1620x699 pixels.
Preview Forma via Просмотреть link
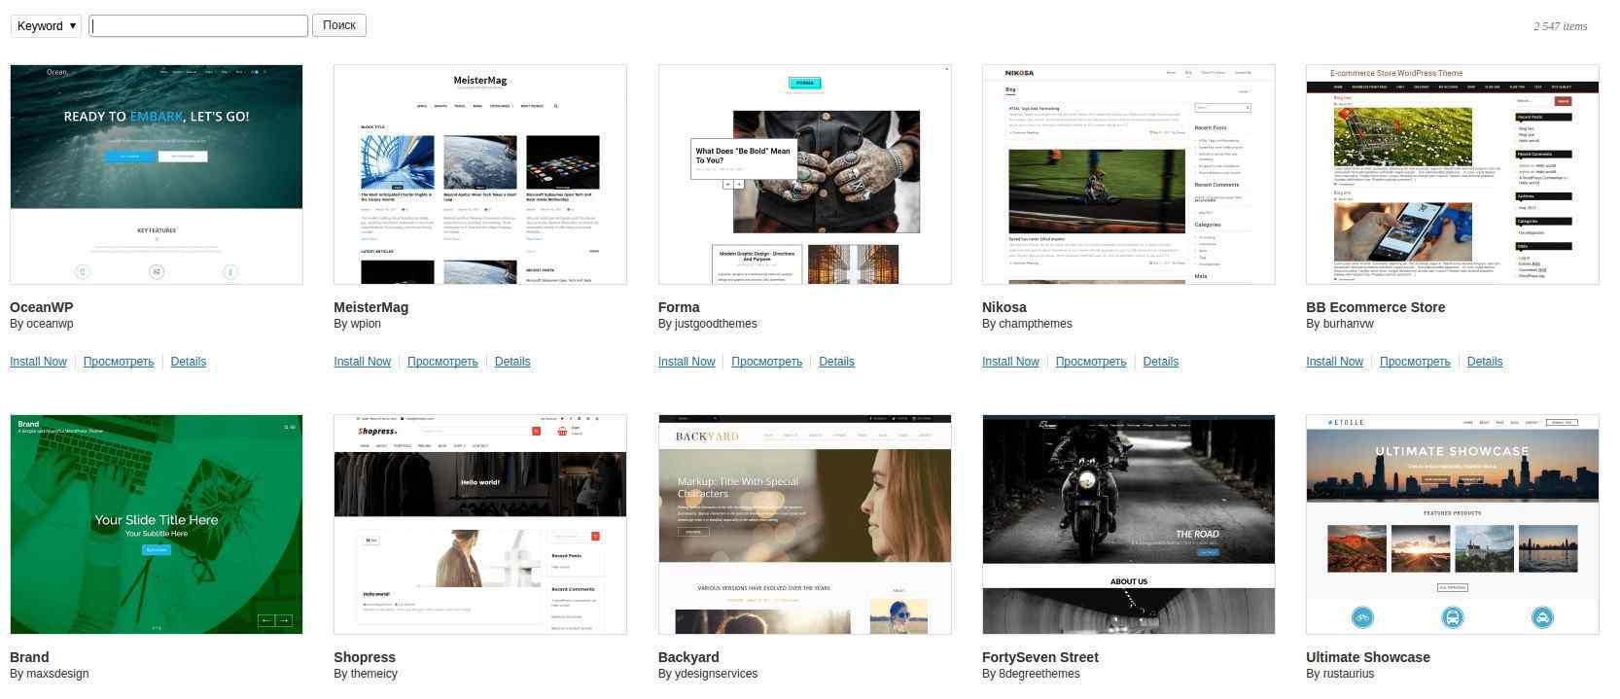point(767,362)
